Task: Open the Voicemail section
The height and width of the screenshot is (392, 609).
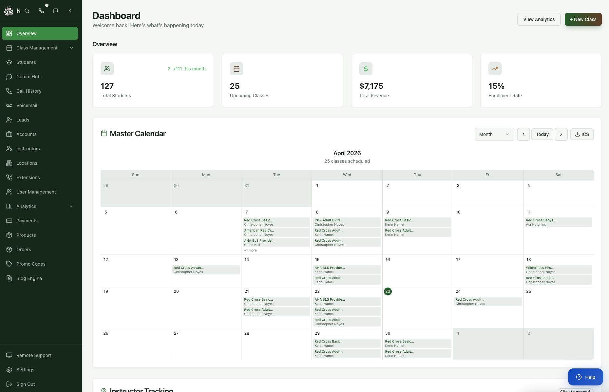Action: pos(26,105)
